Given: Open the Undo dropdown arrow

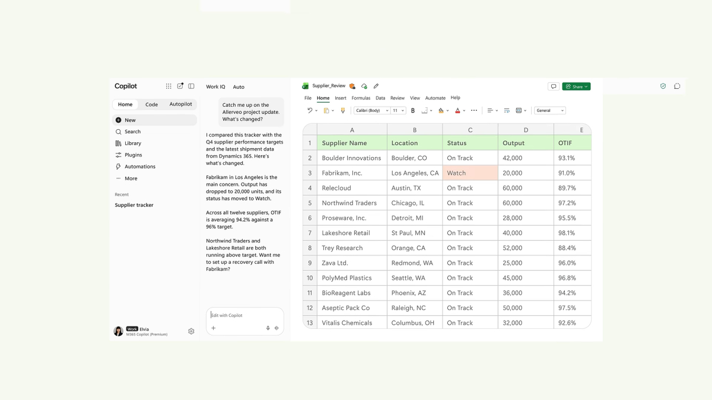Looking at the screenshot, I should coord(316,111).
